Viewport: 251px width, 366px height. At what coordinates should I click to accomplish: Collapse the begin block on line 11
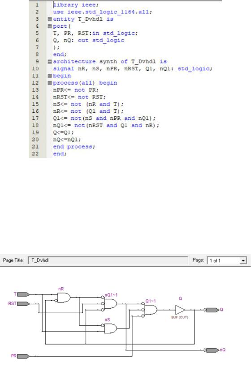(x=50, y=76)
